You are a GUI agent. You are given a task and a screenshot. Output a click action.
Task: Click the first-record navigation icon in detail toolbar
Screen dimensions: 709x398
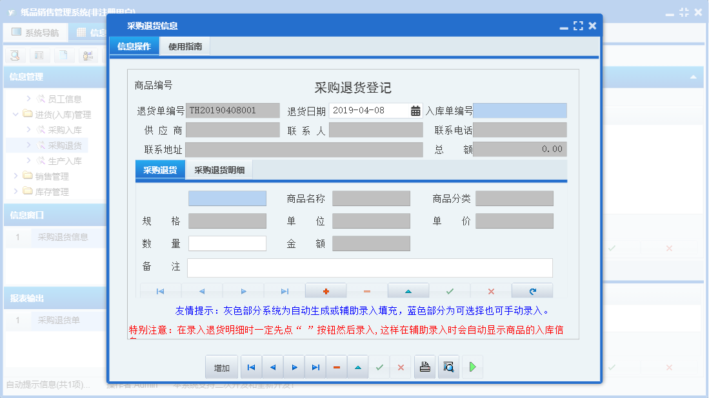[x=159, y=290]
